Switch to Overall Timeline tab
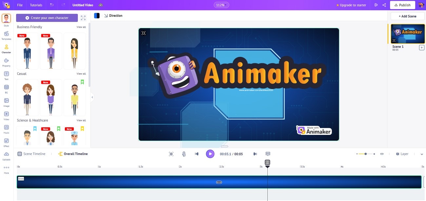Screen dimensions: 426x201 coord(73,154)
